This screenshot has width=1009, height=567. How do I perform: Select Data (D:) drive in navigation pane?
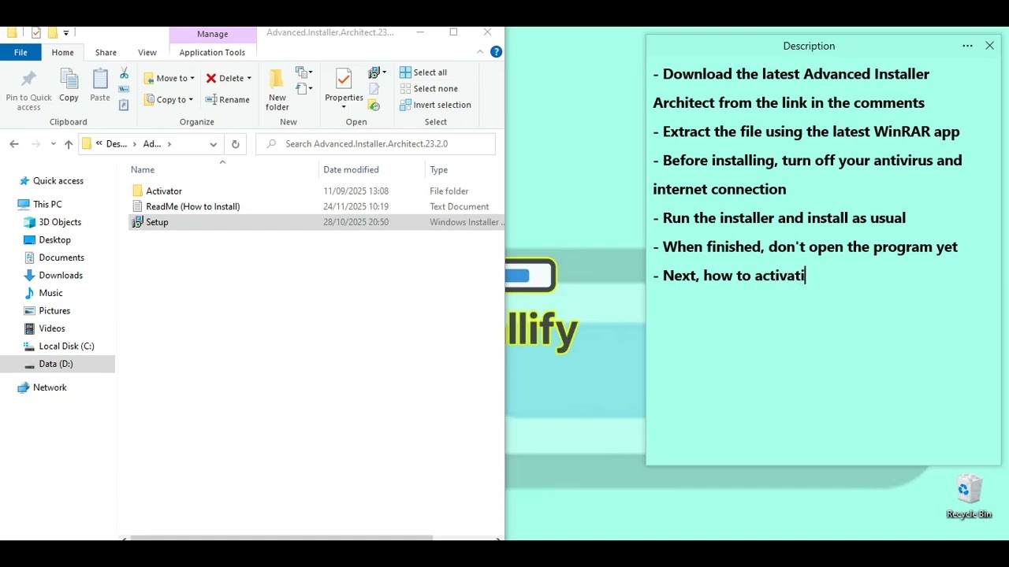(x=58, y=364)
